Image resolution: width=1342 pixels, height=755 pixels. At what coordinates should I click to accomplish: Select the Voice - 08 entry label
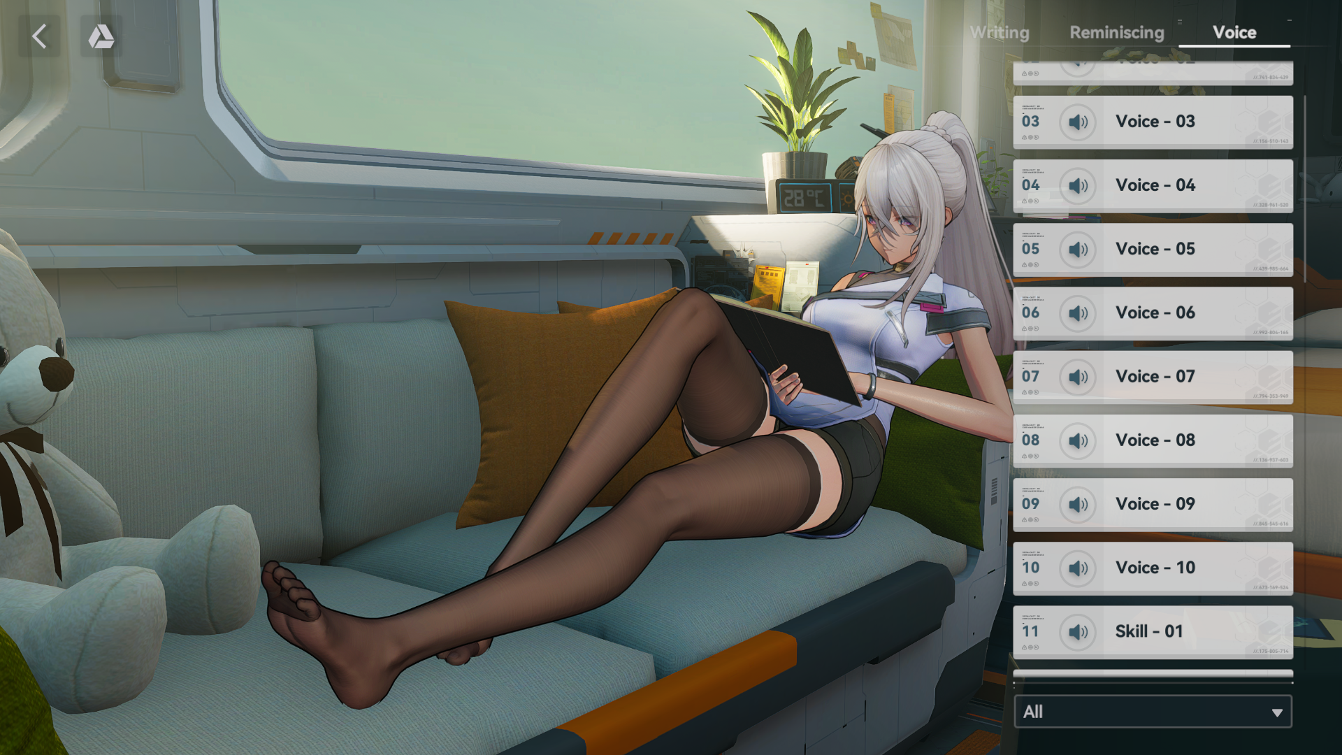[1155, 440]
